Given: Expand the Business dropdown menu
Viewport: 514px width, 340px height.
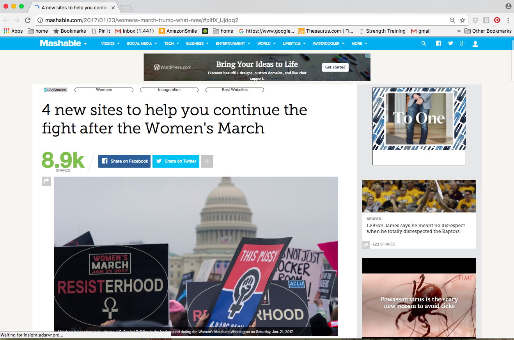Looking at the screenshot, I should [197, 44].
